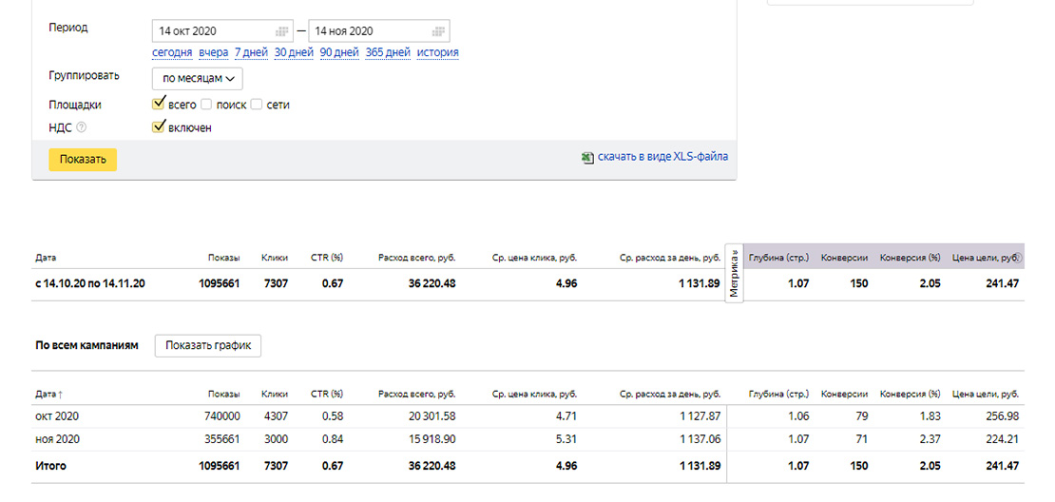Click the НДС help question icon

(x=82, y=126)
